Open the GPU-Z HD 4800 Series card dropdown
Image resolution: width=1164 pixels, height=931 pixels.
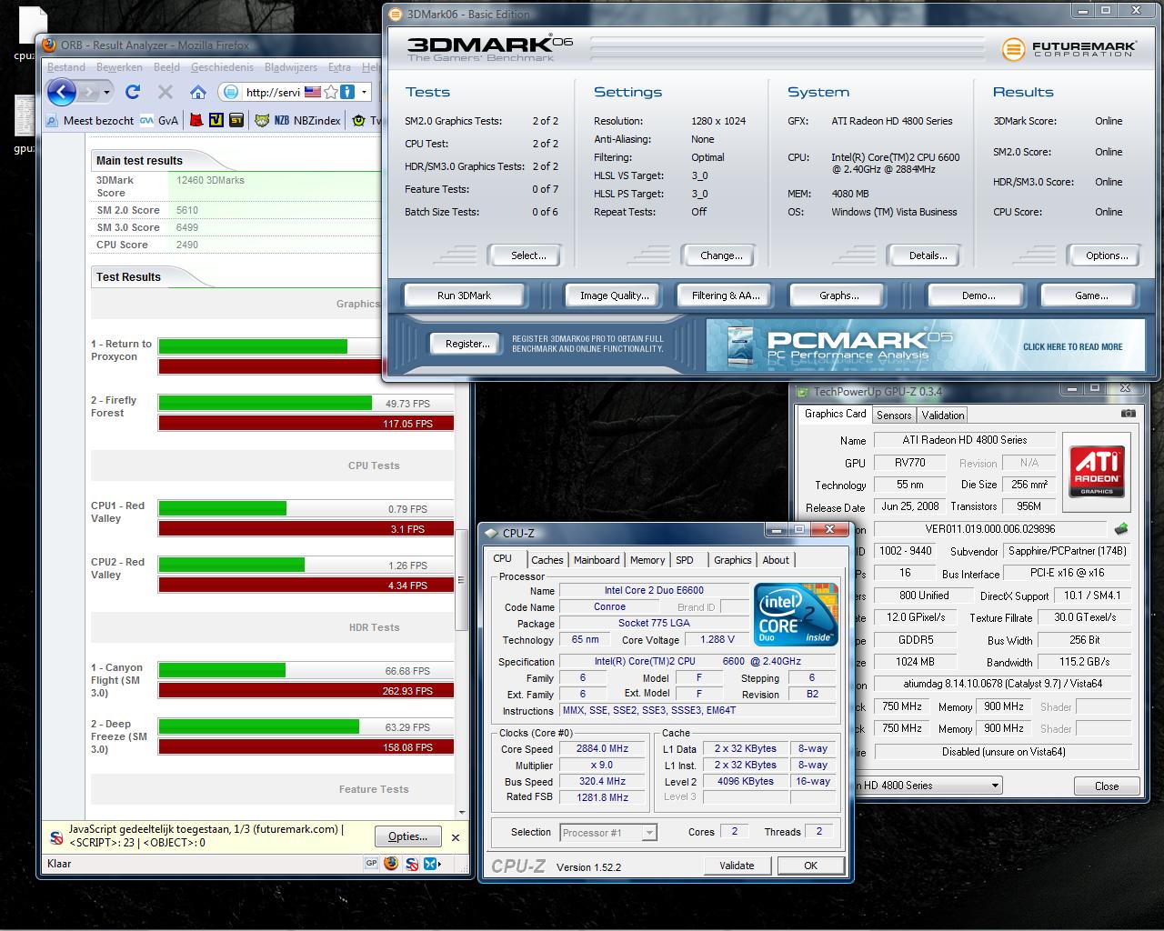(x=996, y=786)
